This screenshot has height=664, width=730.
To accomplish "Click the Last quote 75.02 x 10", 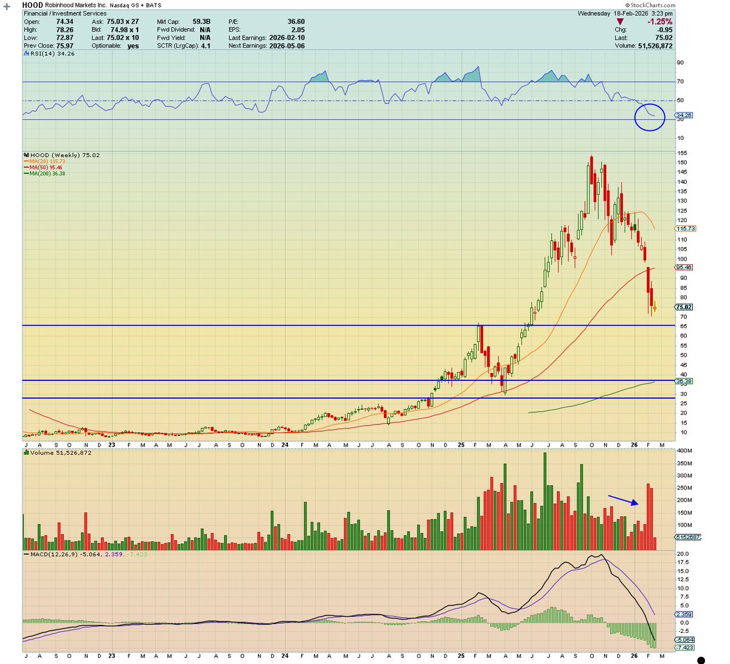I will point(123,38).
